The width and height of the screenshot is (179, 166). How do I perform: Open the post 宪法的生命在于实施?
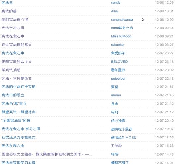click(x=19, y=87)
